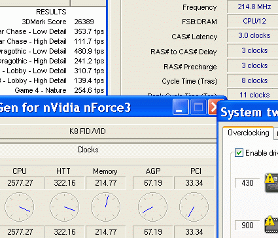The image size is (278, 238).
Task: Click the lower PCI value 33.34
Action: pyautogui.click(x=194, y=231)
